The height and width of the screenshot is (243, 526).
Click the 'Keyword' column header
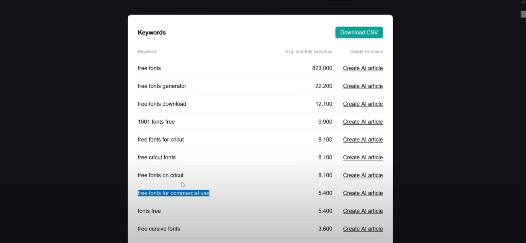click(x=147, y=51)
